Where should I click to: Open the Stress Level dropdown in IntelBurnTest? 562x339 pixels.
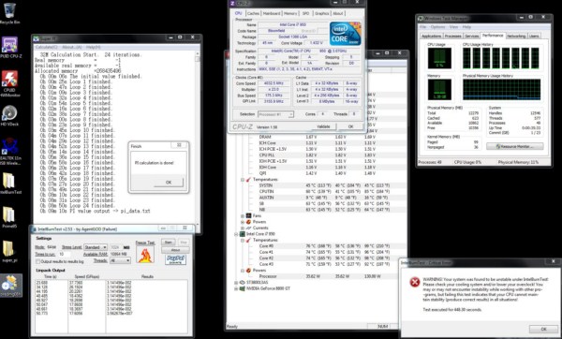coord(95,247)
